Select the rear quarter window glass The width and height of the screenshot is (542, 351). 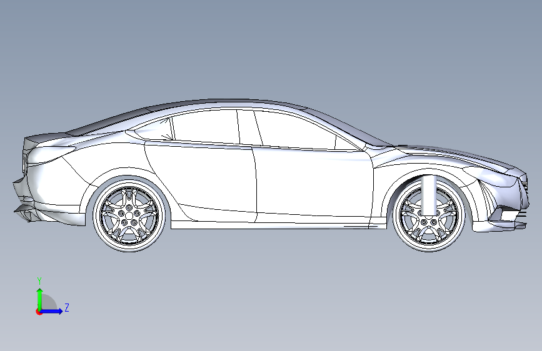click(154, 129)
